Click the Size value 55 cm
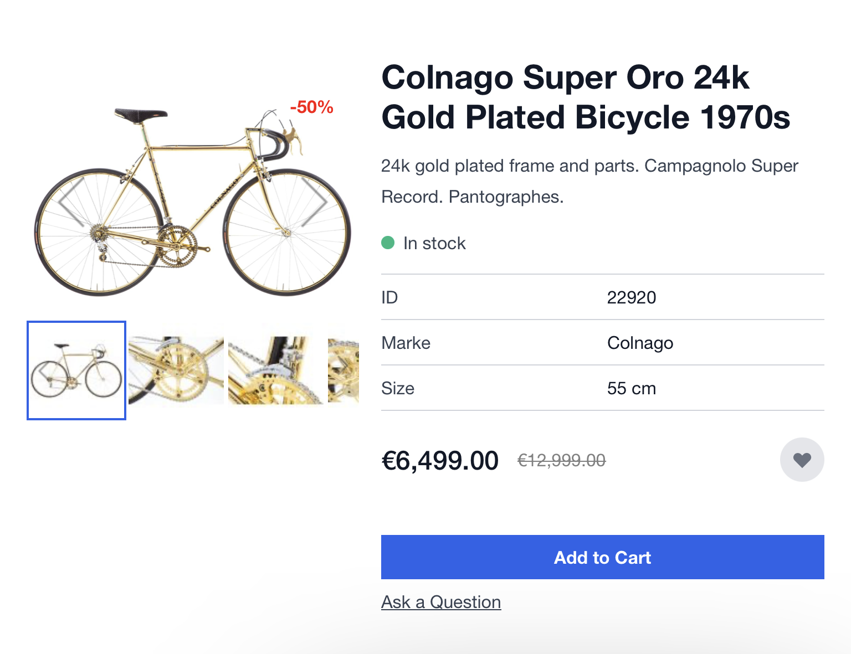The width and height of the screenshot is (851, 654). 631,388
